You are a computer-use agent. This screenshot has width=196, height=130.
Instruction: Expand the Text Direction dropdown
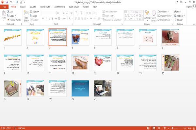tap(110, 12)
